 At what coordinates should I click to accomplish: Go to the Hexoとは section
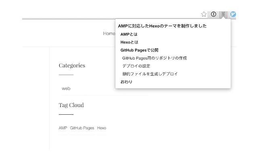click(x=129, y=42)
